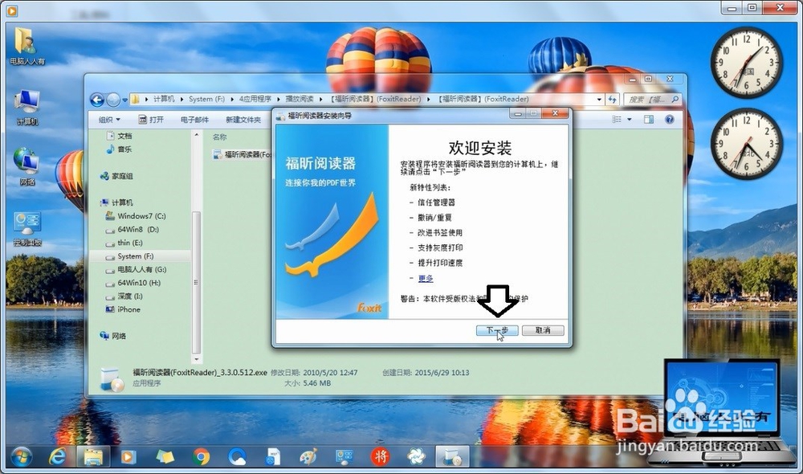
Task: Select 64Win8 (D:) drive
Action: click(x=132, y=229)
